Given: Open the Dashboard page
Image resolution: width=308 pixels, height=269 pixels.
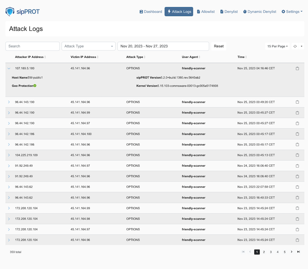Looking at the screenshot, I should [x=151, y=12].
